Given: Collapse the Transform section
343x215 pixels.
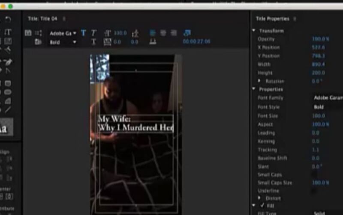Looking at the screenshot, I should [254, 31].
